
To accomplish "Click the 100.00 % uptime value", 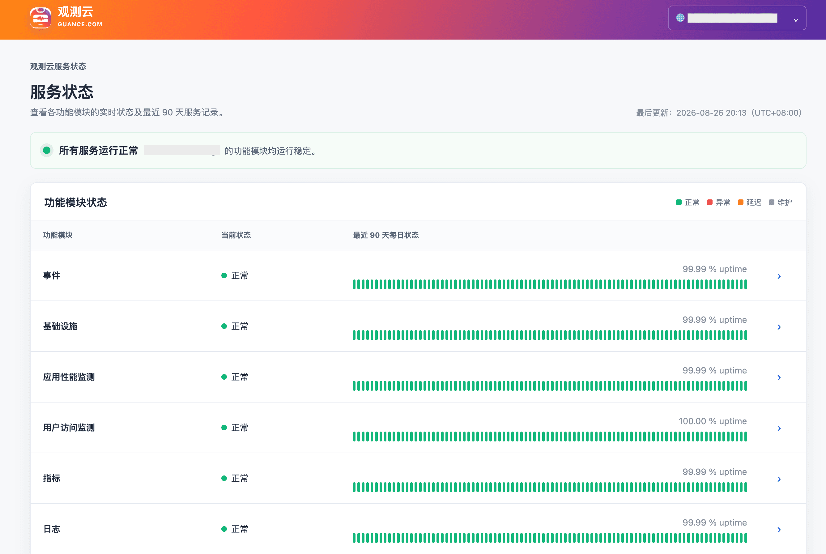I will tap(713, 421).
